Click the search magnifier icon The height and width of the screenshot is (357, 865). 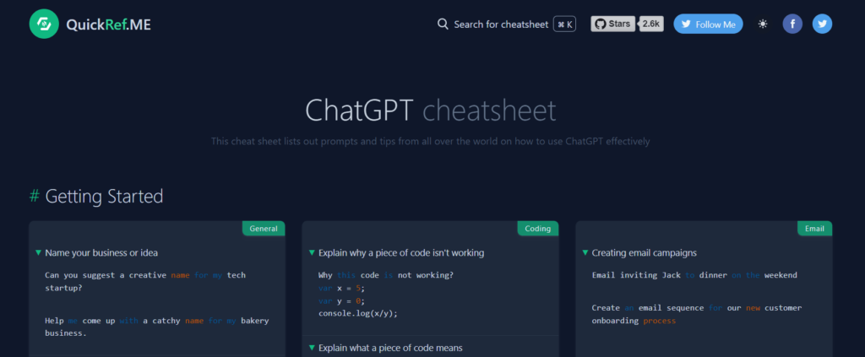443,24
